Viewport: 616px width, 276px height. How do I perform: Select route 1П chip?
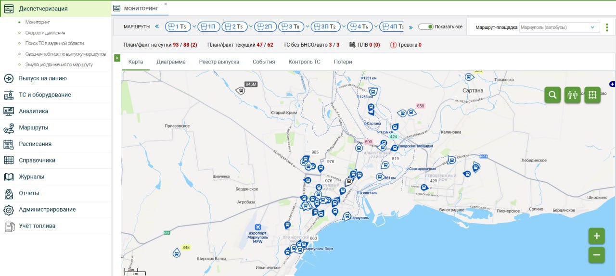pos(208,27)
